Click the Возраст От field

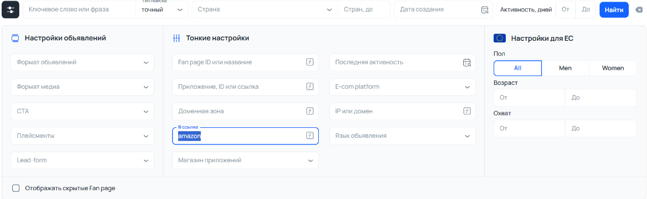pos(530,98)
